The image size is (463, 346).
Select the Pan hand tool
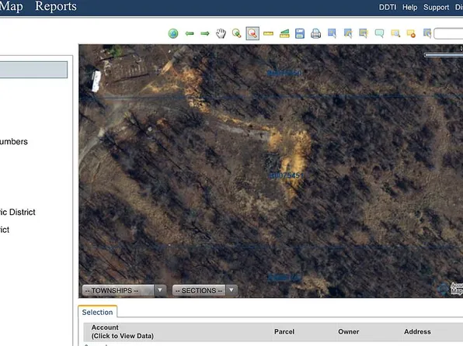pos(221,33)
